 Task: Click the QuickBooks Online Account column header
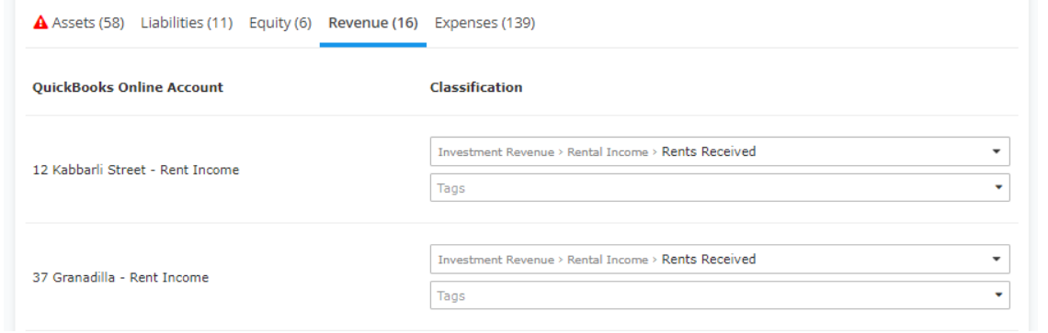[x=128, y=87]
